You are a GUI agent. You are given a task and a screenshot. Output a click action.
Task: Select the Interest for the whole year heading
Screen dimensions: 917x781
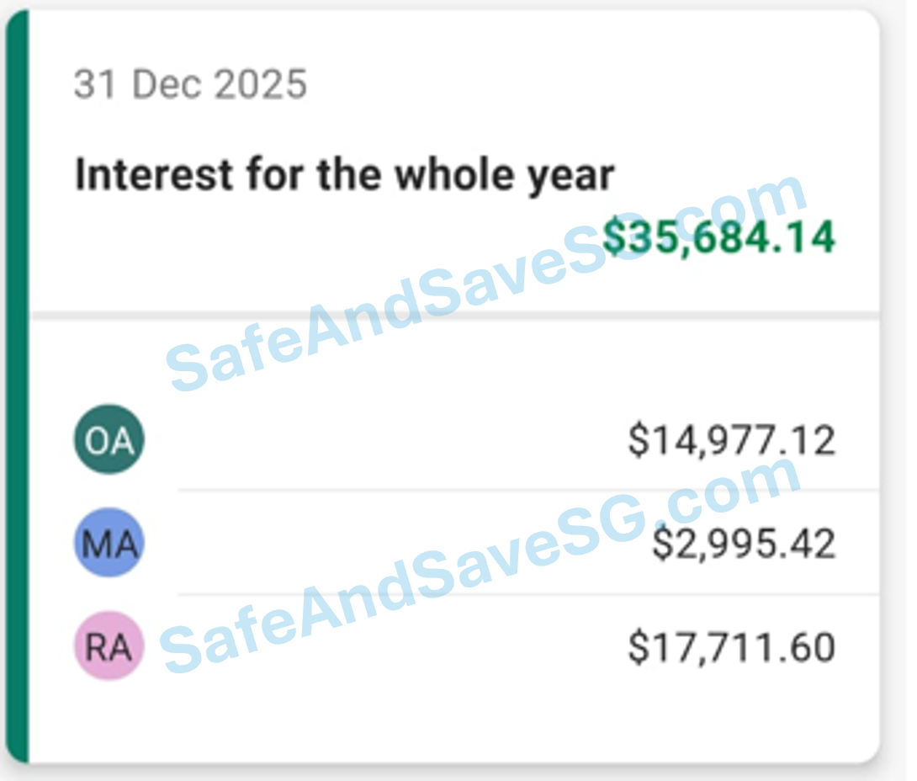coord(345,173)
